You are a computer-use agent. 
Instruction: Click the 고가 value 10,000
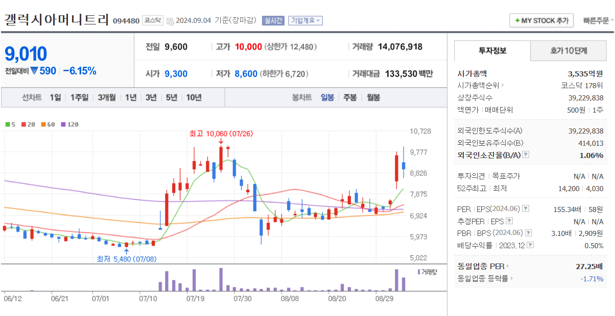coord(248,47)
